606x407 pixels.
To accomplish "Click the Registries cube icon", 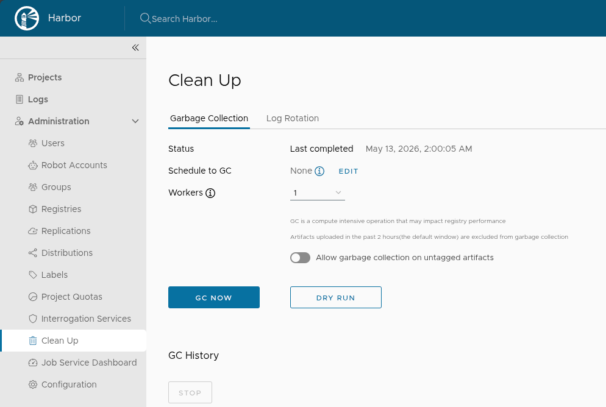I will (x=33, y=209).
